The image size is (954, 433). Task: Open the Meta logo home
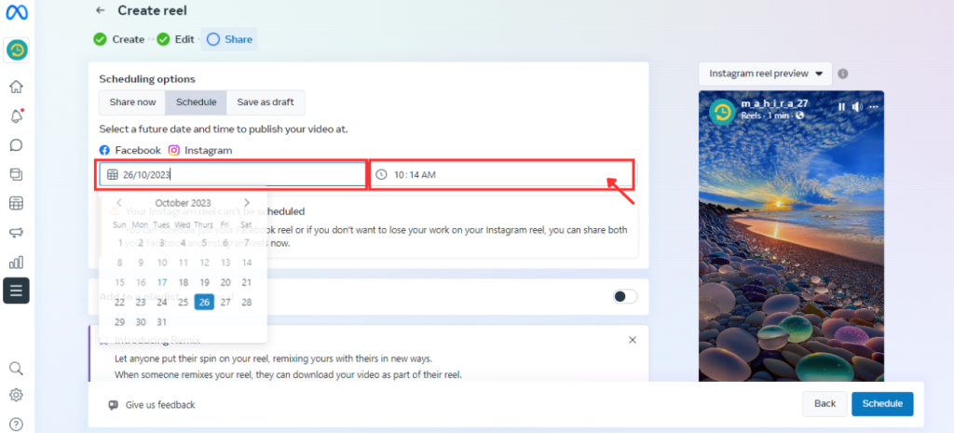click(17, 12)
